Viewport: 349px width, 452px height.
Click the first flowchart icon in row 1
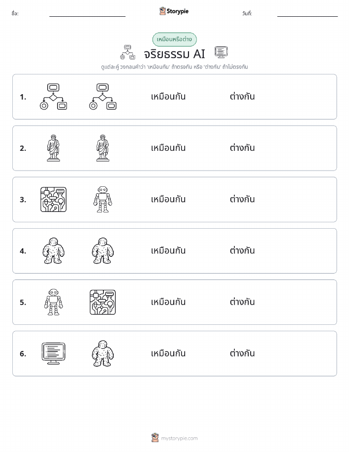[x=53, y=97]
